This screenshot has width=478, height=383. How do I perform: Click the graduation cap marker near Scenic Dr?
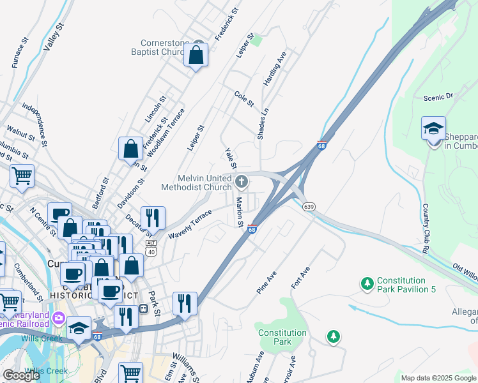click(x=433, y=129)
